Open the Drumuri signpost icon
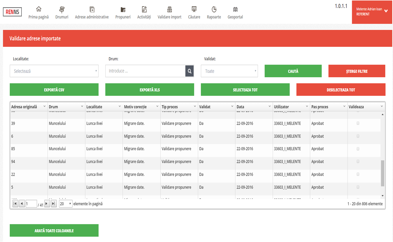The image size is (393, 242). tap(62, 10)
